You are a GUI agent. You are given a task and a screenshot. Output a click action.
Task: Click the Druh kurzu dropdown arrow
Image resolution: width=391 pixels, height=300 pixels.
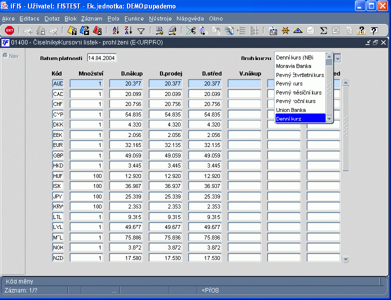(337, 58)
